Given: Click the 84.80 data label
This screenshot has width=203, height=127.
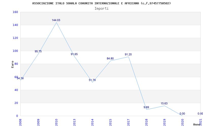Looking at the screenshot, I should point(110,59).
